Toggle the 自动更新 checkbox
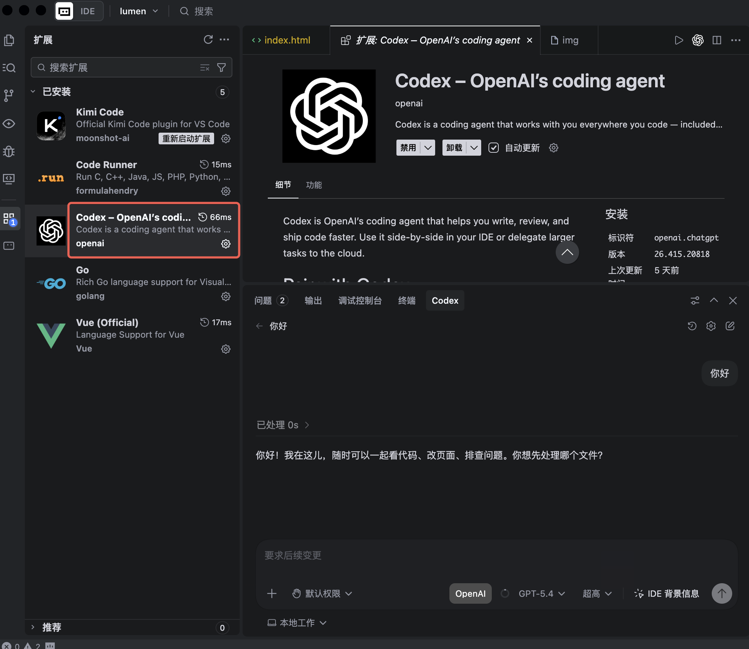 point(494,148)
